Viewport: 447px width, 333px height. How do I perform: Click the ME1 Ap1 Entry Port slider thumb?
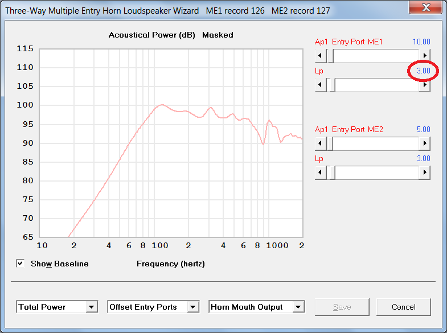click(x=330, y=56)
